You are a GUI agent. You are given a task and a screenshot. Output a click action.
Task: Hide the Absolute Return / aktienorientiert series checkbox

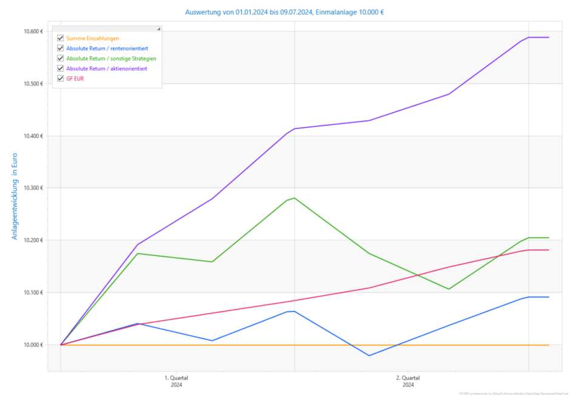61,69
